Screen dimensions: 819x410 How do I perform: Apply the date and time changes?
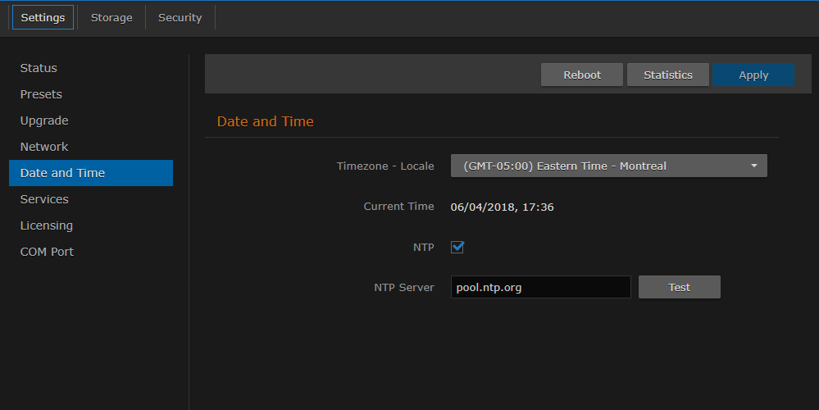click(x=753, y=75)
